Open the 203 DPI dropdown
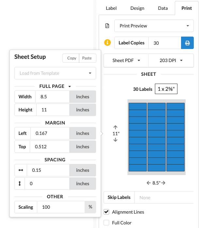This screenshot has height=228, width=200. 171,60
